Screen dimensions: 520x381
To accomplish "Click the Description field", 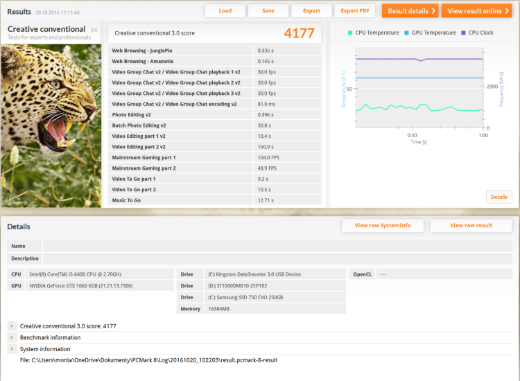I will 277,258.
